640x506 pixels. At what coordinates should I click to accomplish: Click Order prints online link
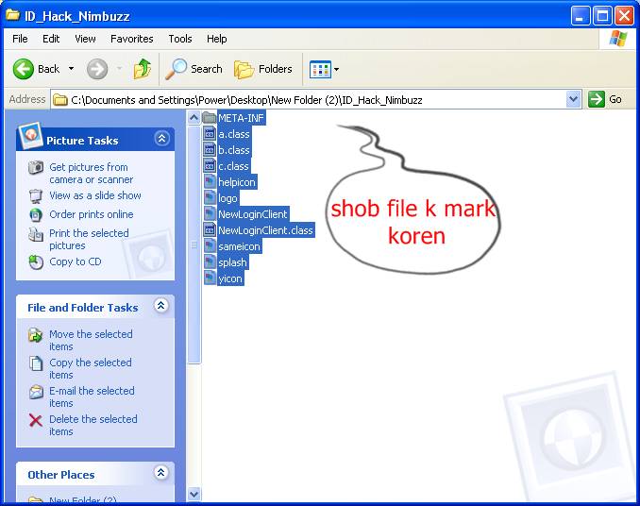coord(91,214)
